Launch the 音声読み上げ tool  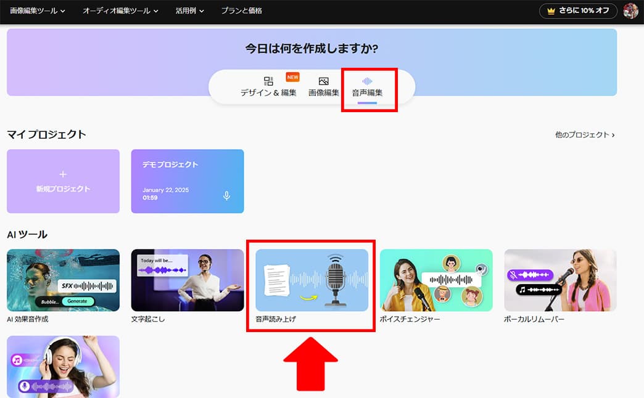312,280
